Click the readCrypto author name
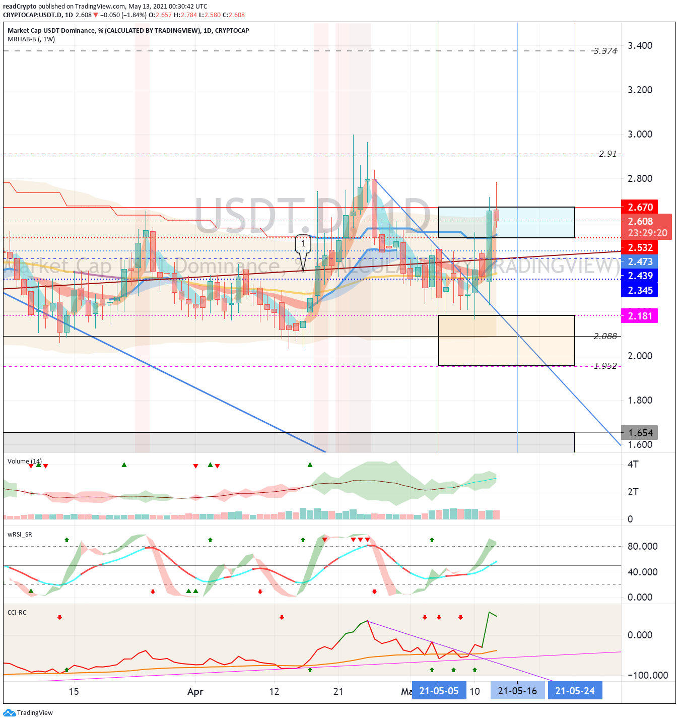 tap(20, 7)
